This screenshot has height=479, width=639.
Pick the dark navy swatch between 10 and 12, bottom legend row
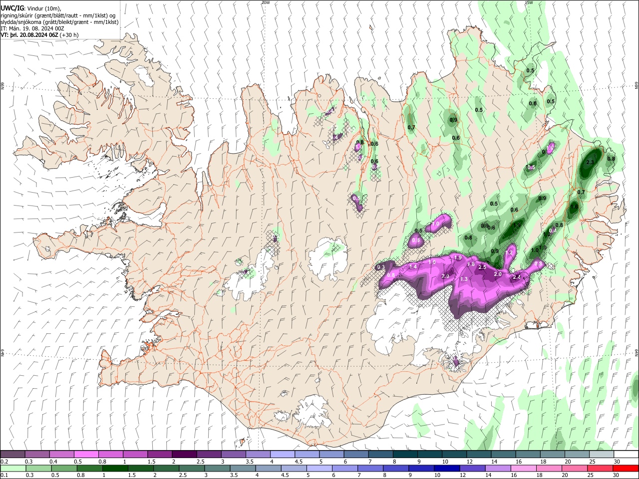pos(446,469)
